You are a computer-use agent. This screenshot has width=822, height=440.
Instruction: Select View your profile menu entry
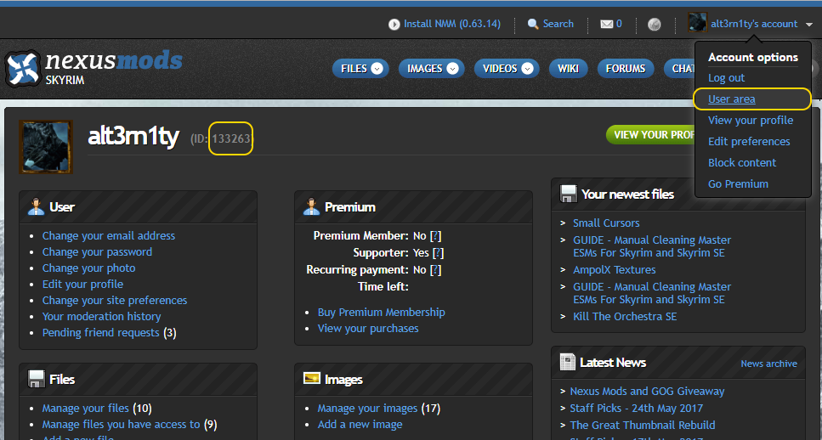tap(751, 121)
